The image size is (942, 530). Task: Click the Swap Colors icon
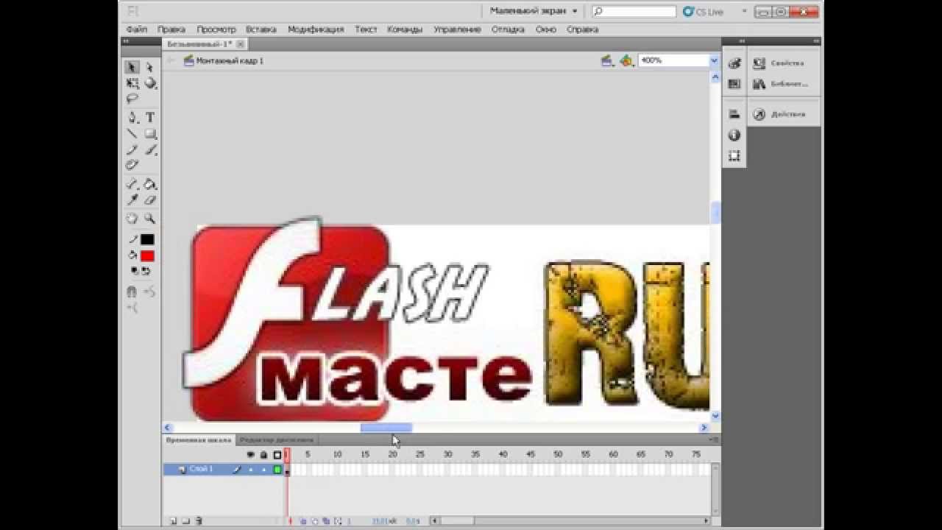[146, 271]
